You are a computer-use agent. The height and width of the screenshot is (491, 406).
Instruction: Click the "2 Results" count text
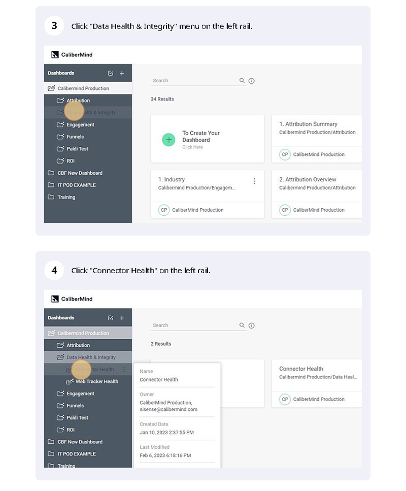161,344
